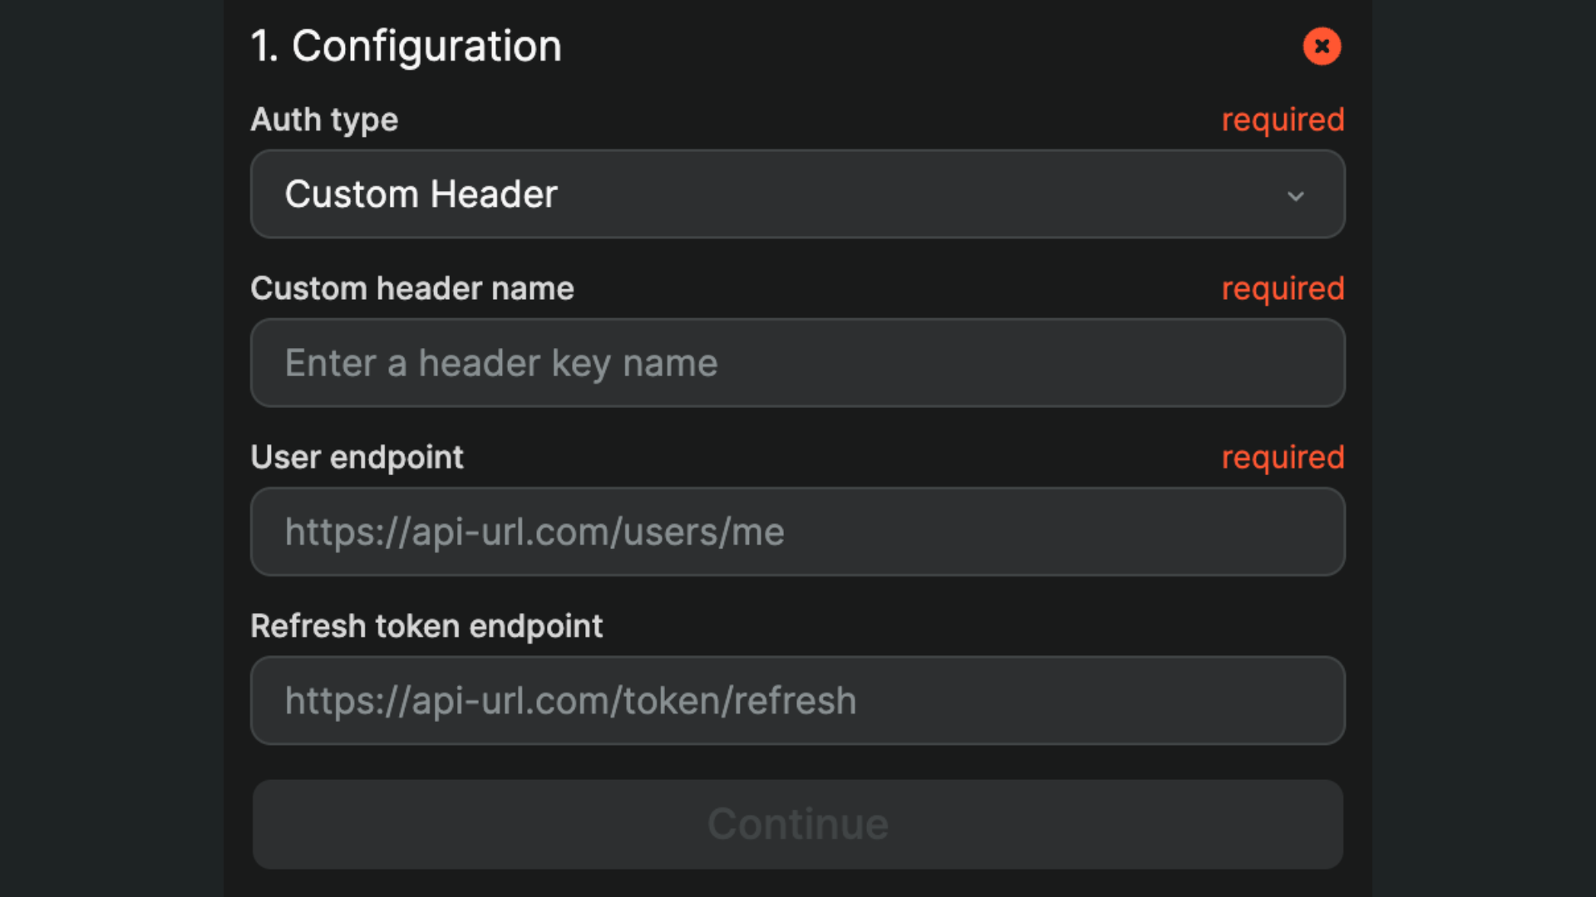The width and height of the screenshot is (1596, 897).
Task: Click the User endpoint label text
Action: 357,457
